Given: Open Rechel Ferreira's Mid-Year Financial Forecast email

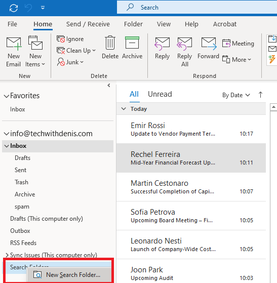Looking at the screenshot, I should [x=191, y=158].
